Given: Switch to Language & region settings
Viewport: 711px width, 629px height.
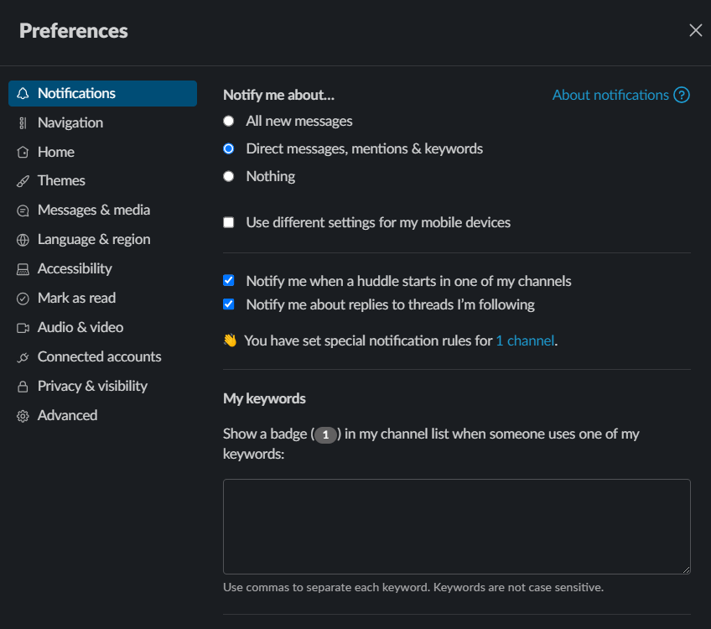Looking at the screenshot, I should (102, 240).
